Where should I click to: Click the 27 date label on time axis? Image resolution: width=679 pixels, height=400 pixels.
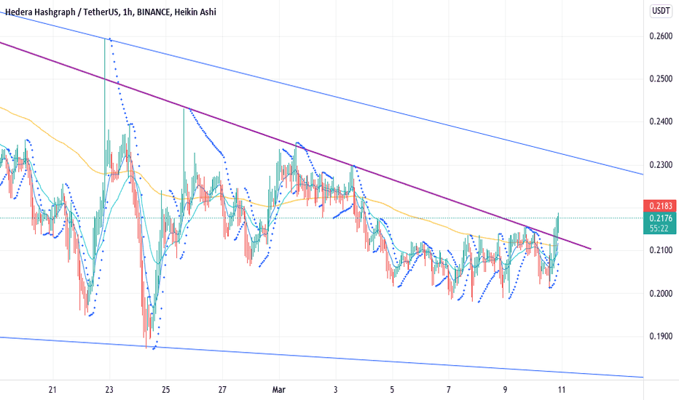click(222, 390)
